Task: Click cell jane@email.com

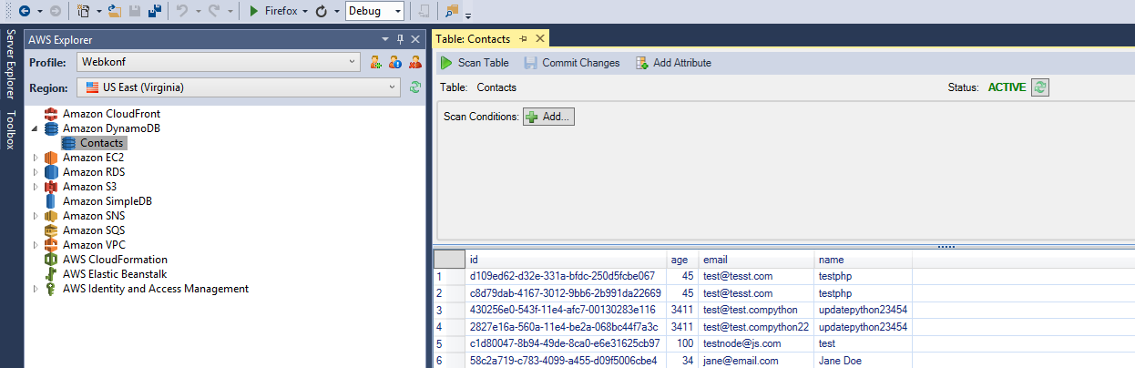Action: point(756,361)
